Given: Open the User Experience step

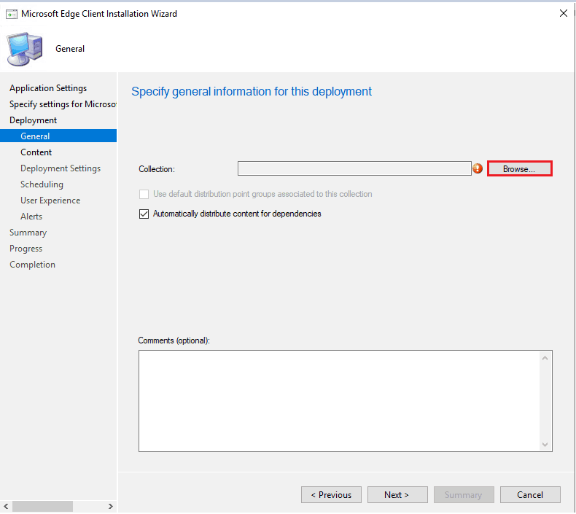Looking at the screenshot, I should click(50, 200).
